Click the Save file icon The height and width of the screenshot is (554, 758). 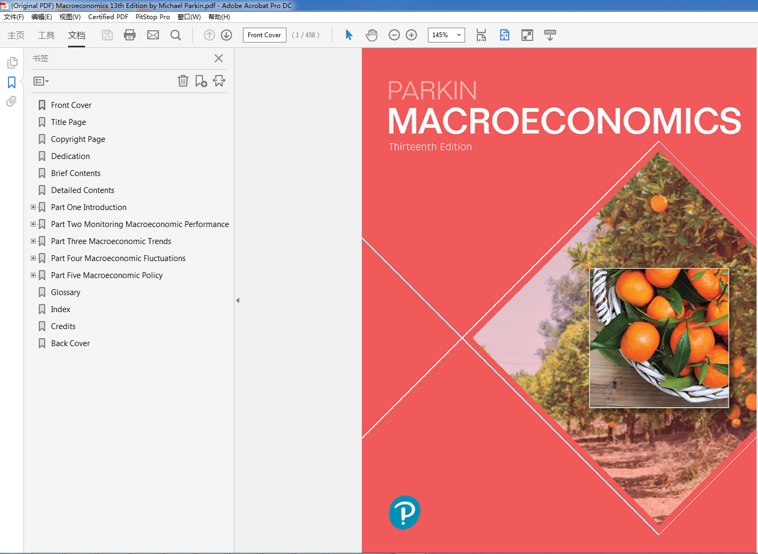click(107, 35)
